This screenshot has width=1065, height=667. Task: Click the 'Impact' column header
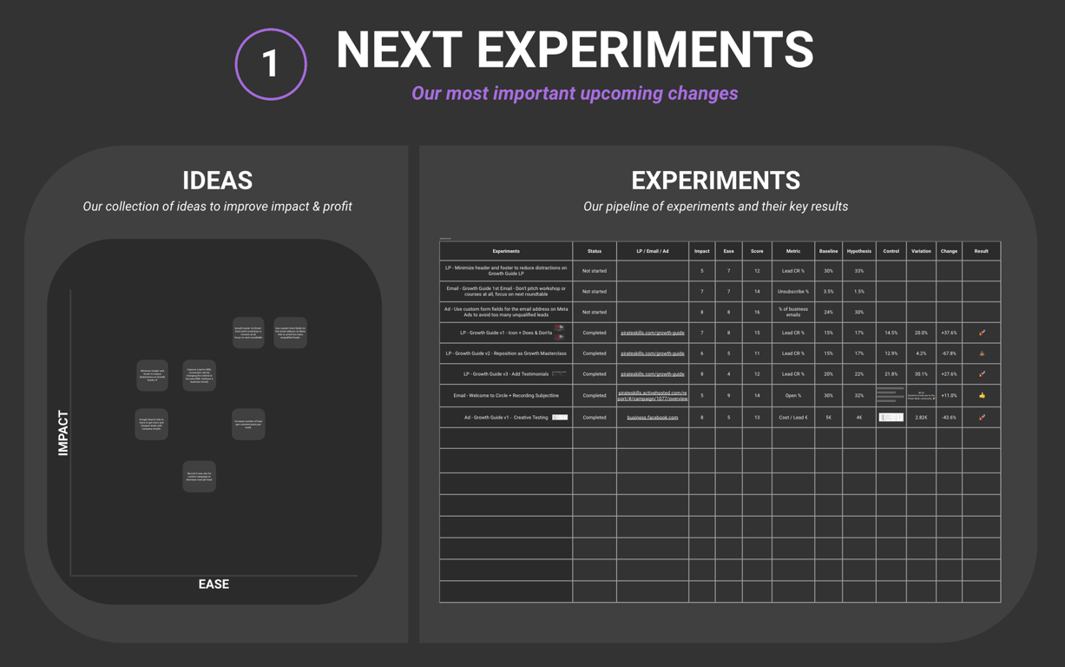click(702, 251)
